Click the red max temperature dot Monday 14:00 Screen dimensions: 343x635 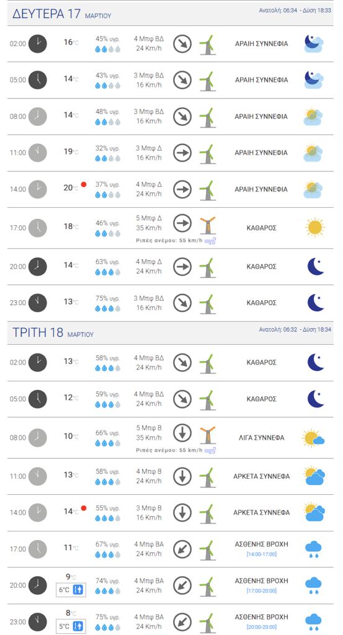click(84, 185)
